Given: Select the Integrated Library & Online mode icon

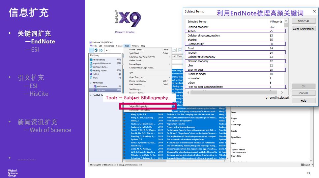Looking at the screenshot, I should [101, 50].
